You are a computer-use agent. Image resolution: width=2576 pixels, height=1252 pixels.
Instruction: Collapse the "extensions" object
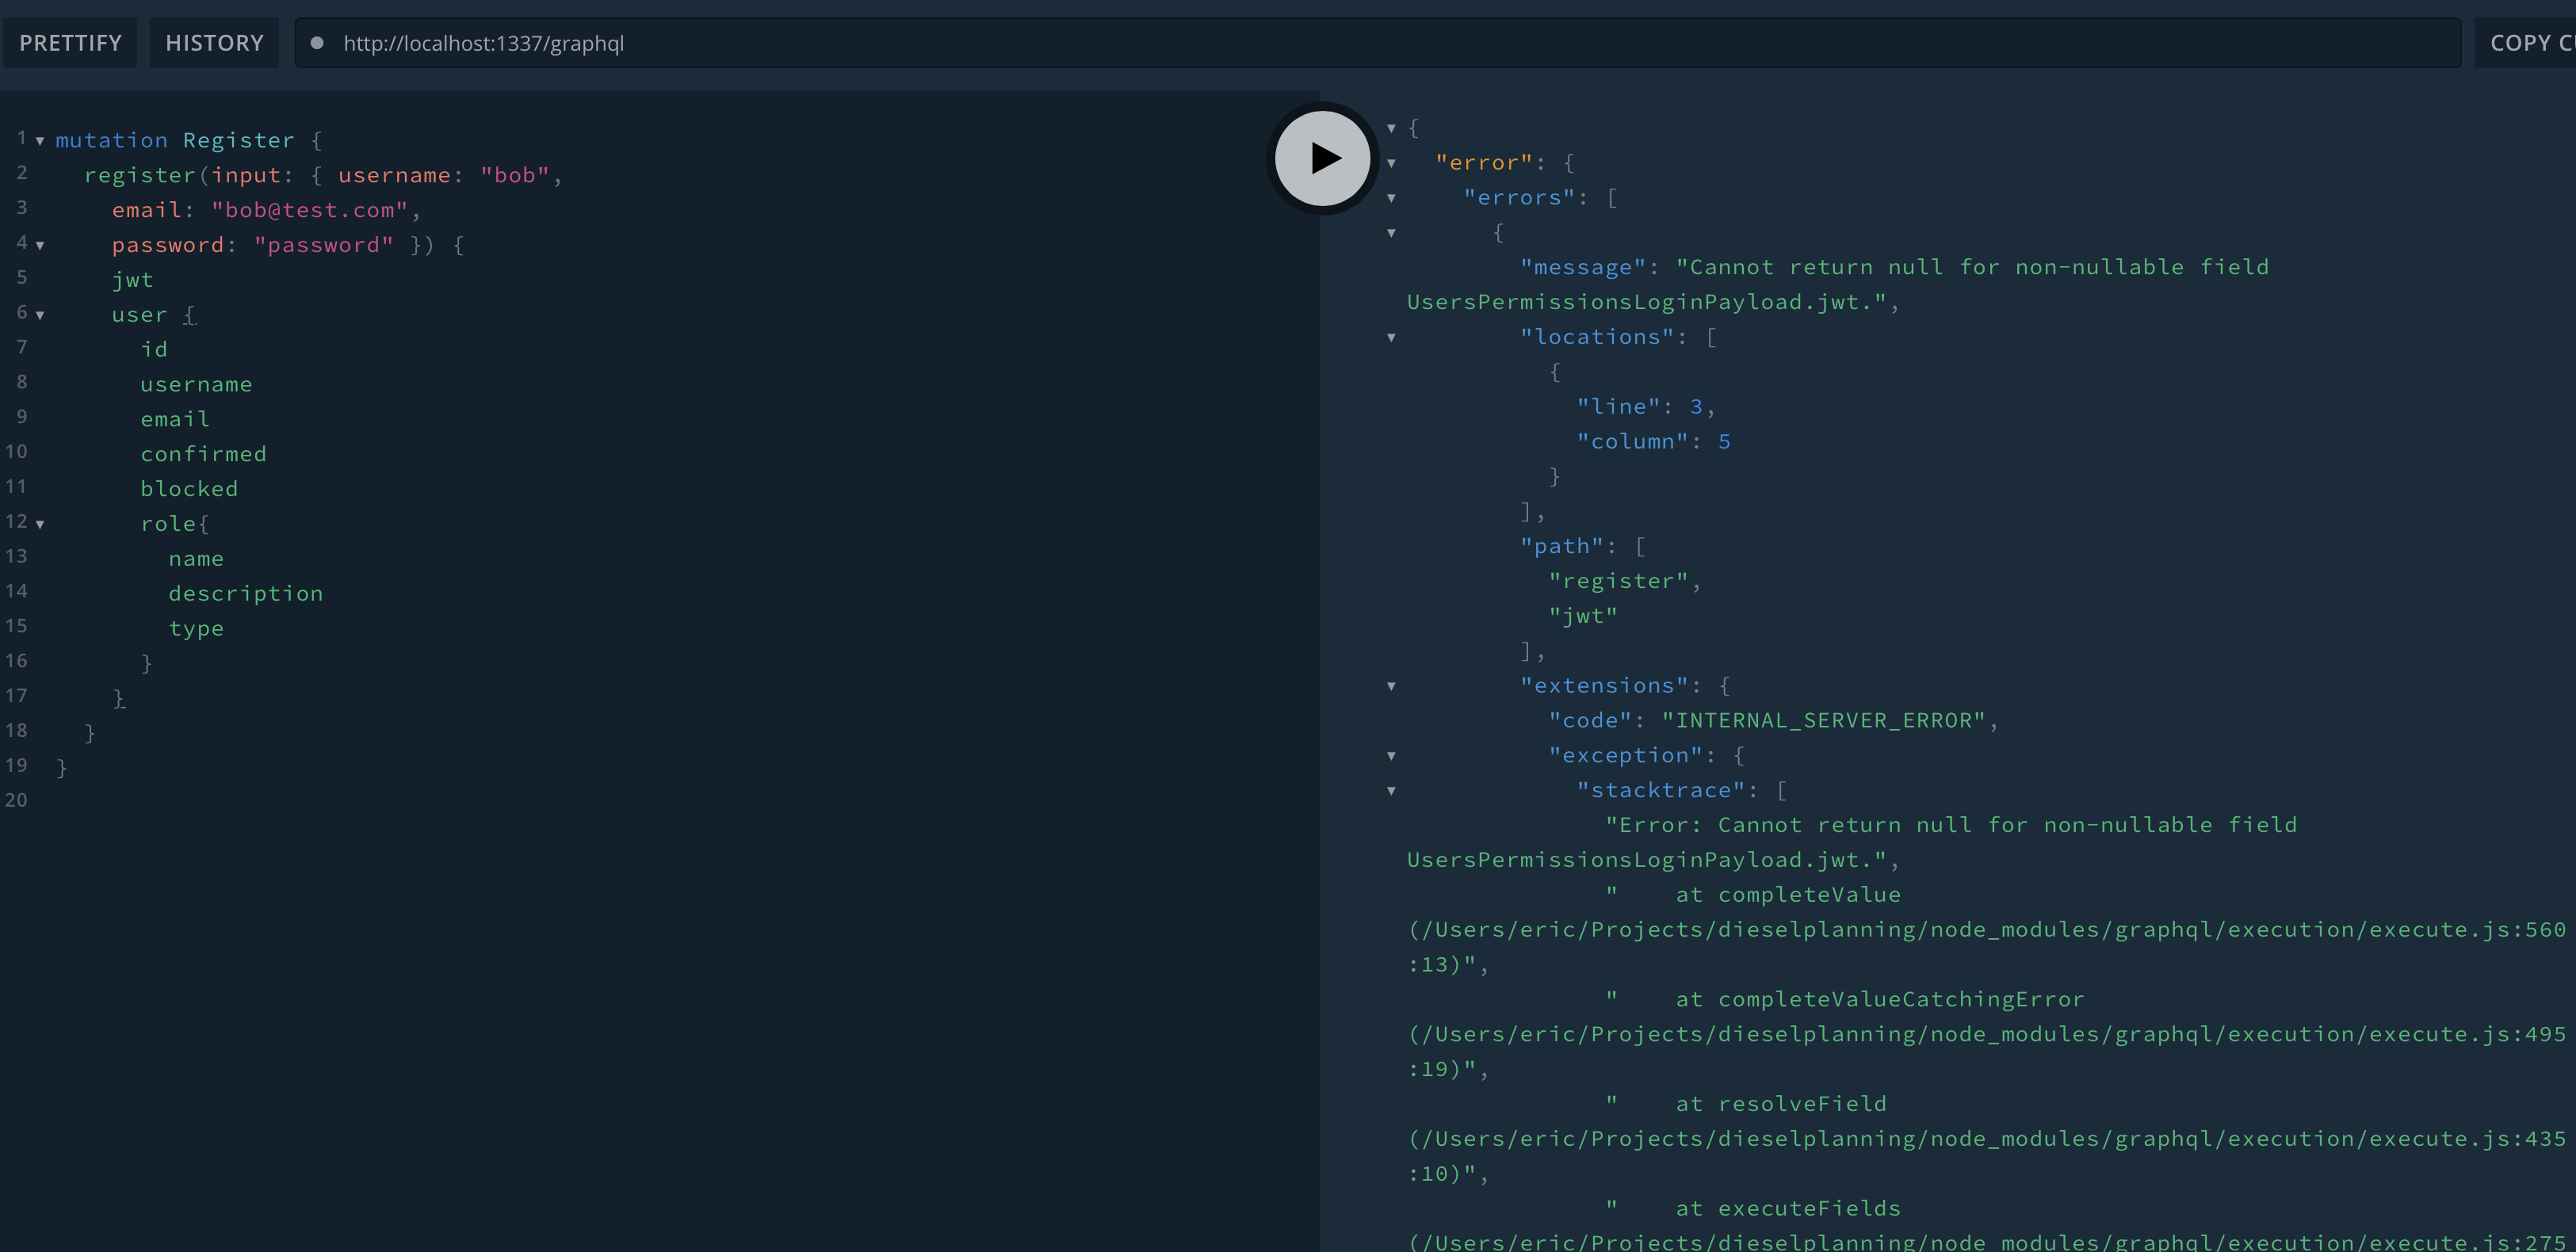pos(1392,686)
